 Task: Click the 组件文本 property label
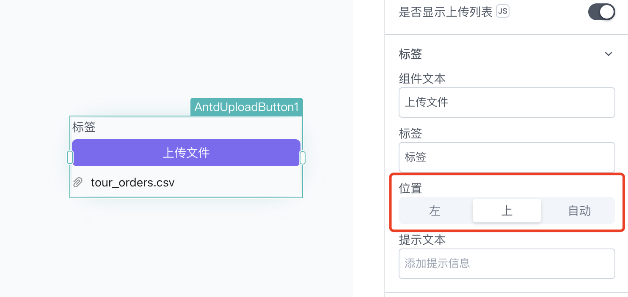tap(422, 78)
